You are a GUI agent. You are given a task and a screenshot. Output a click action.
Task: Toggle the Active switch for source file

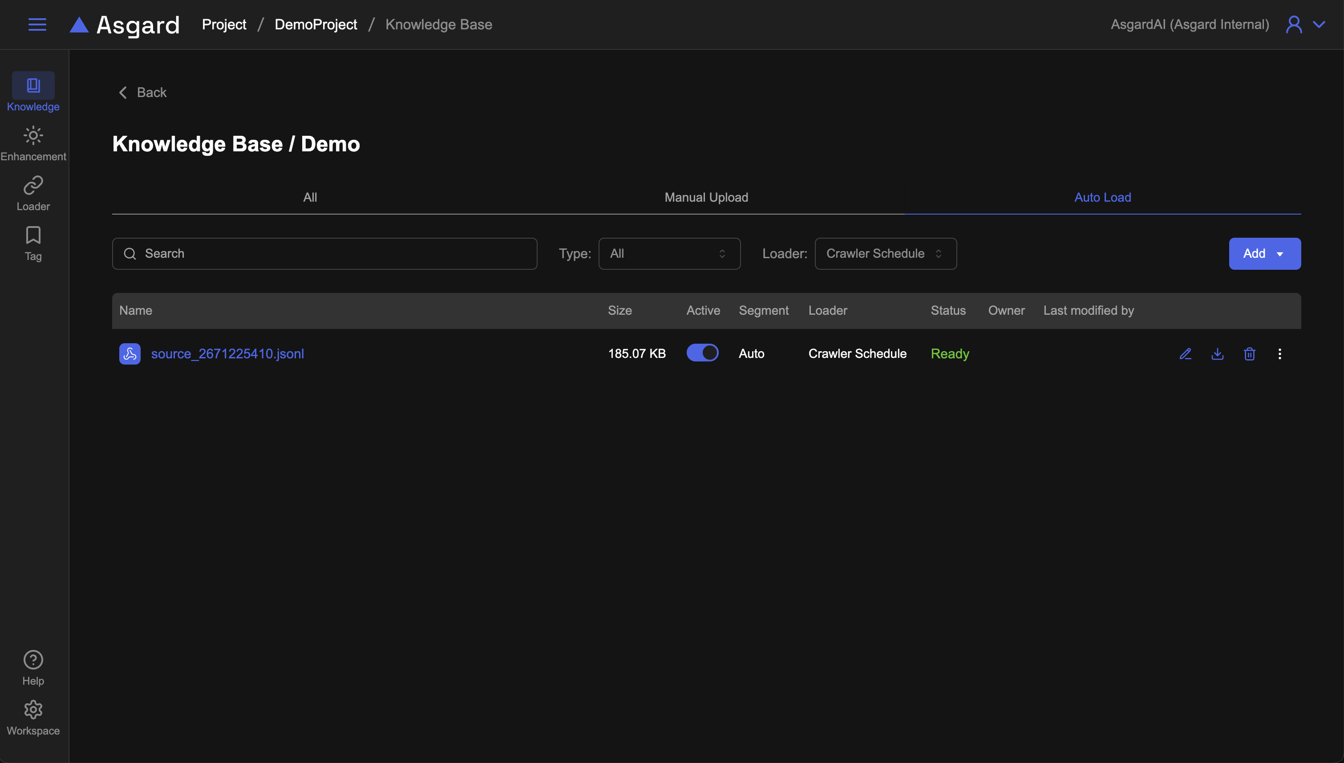point(702,353)
